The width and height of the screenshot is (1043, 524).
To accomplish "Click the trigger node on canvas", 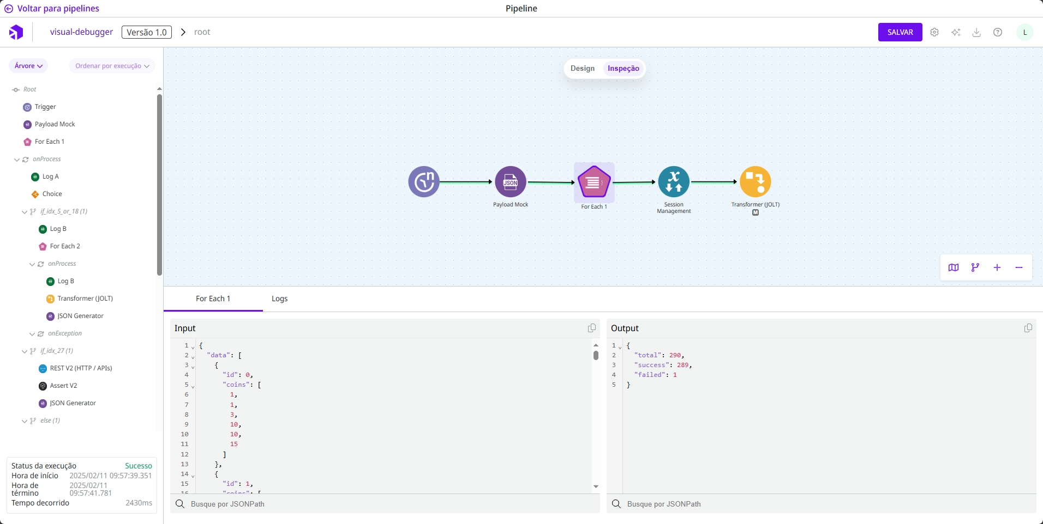I will (424, 182).
